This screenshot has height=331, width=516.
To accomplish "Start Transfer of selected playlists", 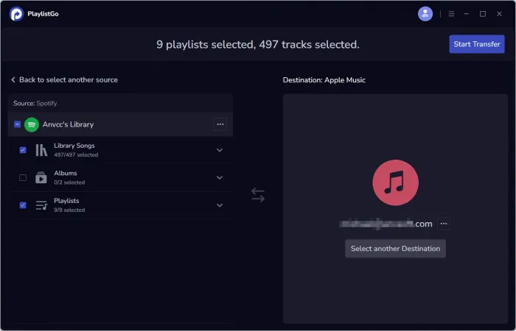I will (x=477, y=44).
